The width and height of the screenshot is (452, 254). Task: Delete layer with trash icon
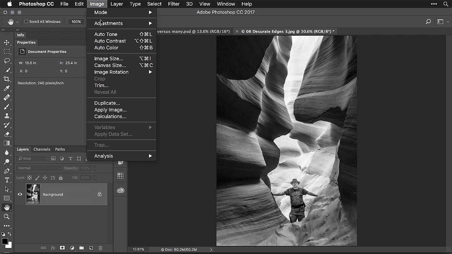tap(100, 248)
